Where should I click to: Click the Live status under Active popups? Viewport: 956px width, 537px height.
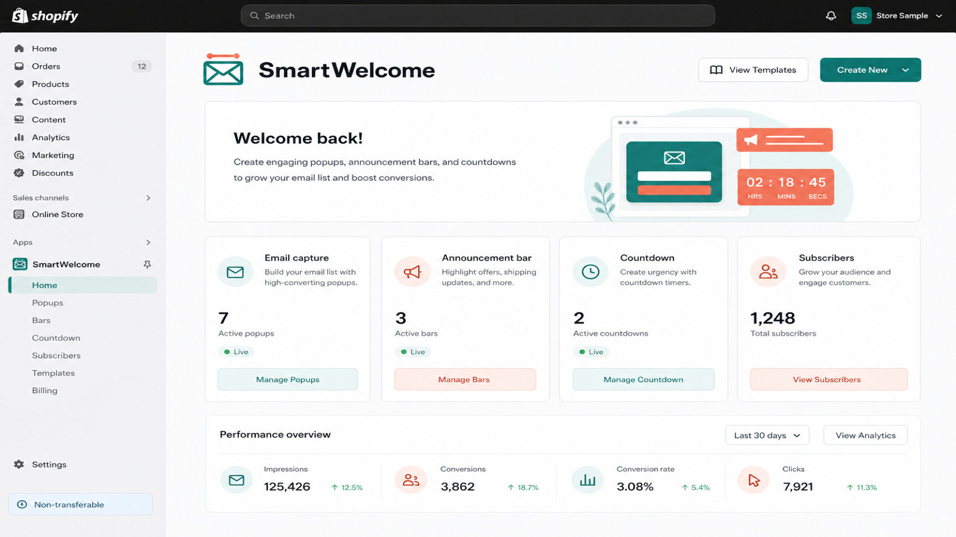pos(237,352)
